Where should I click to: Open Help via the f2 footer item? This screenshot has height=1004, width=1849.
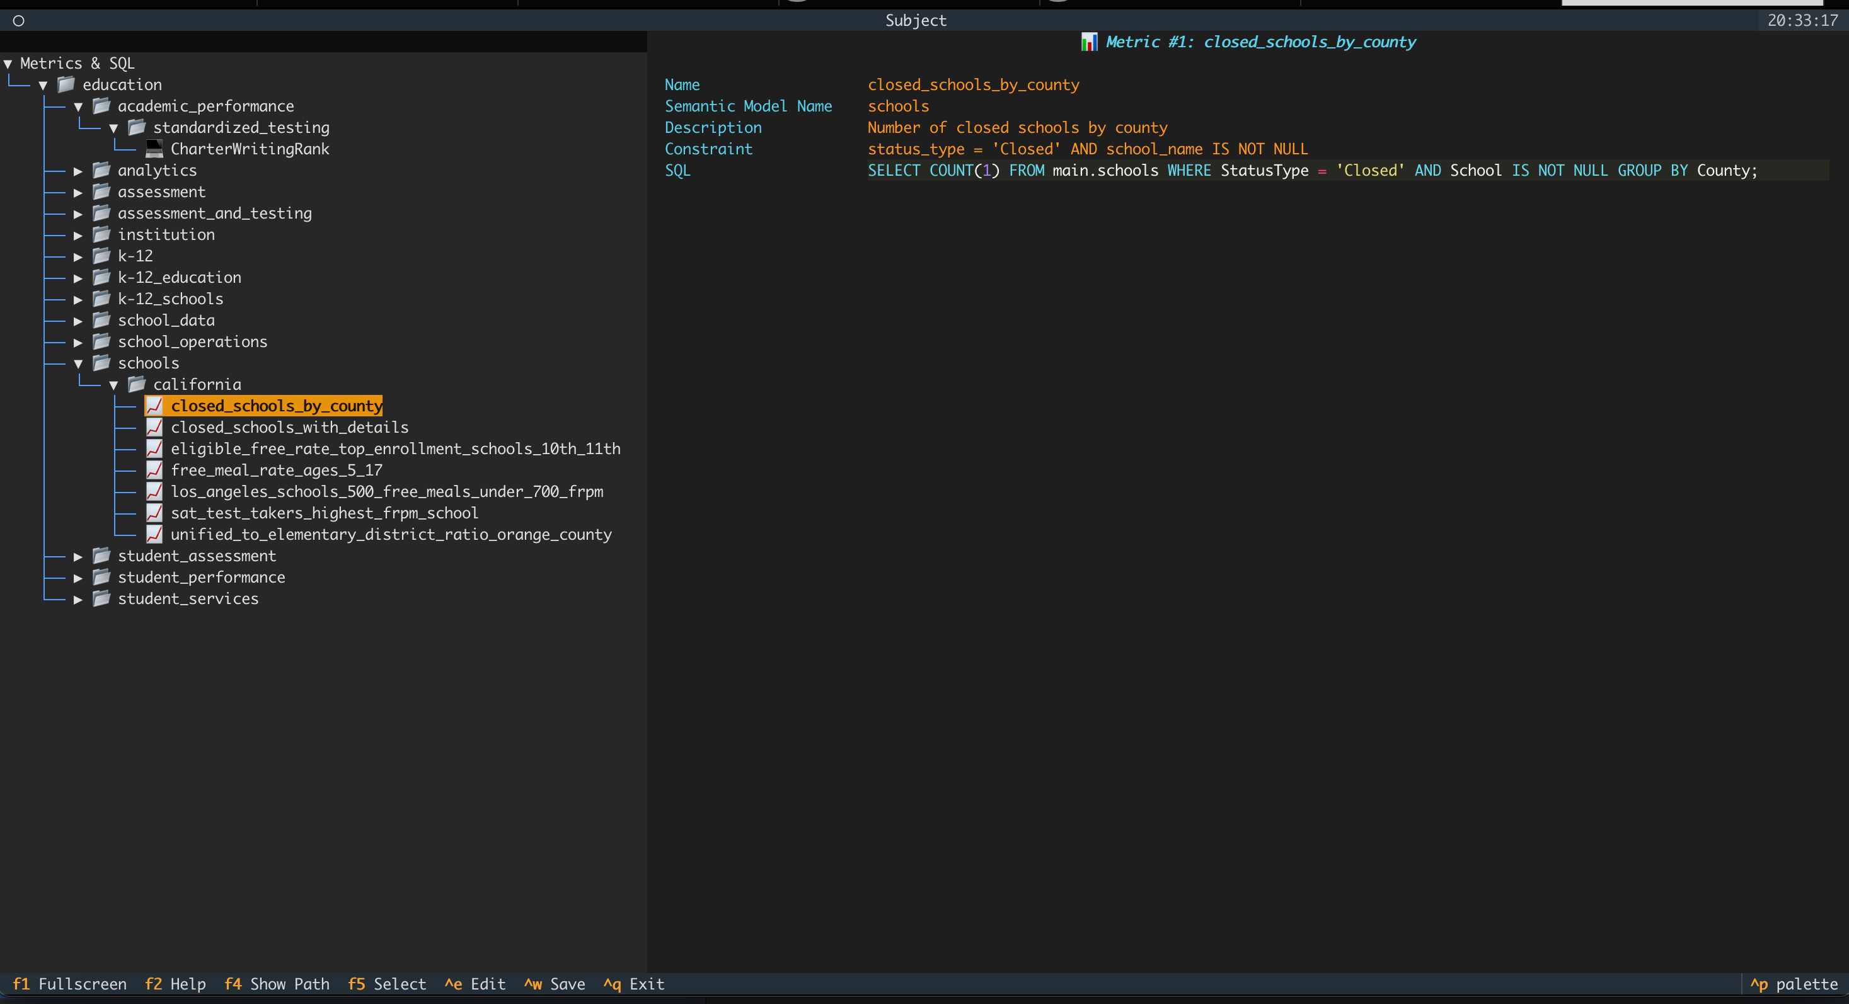(175, 984)
